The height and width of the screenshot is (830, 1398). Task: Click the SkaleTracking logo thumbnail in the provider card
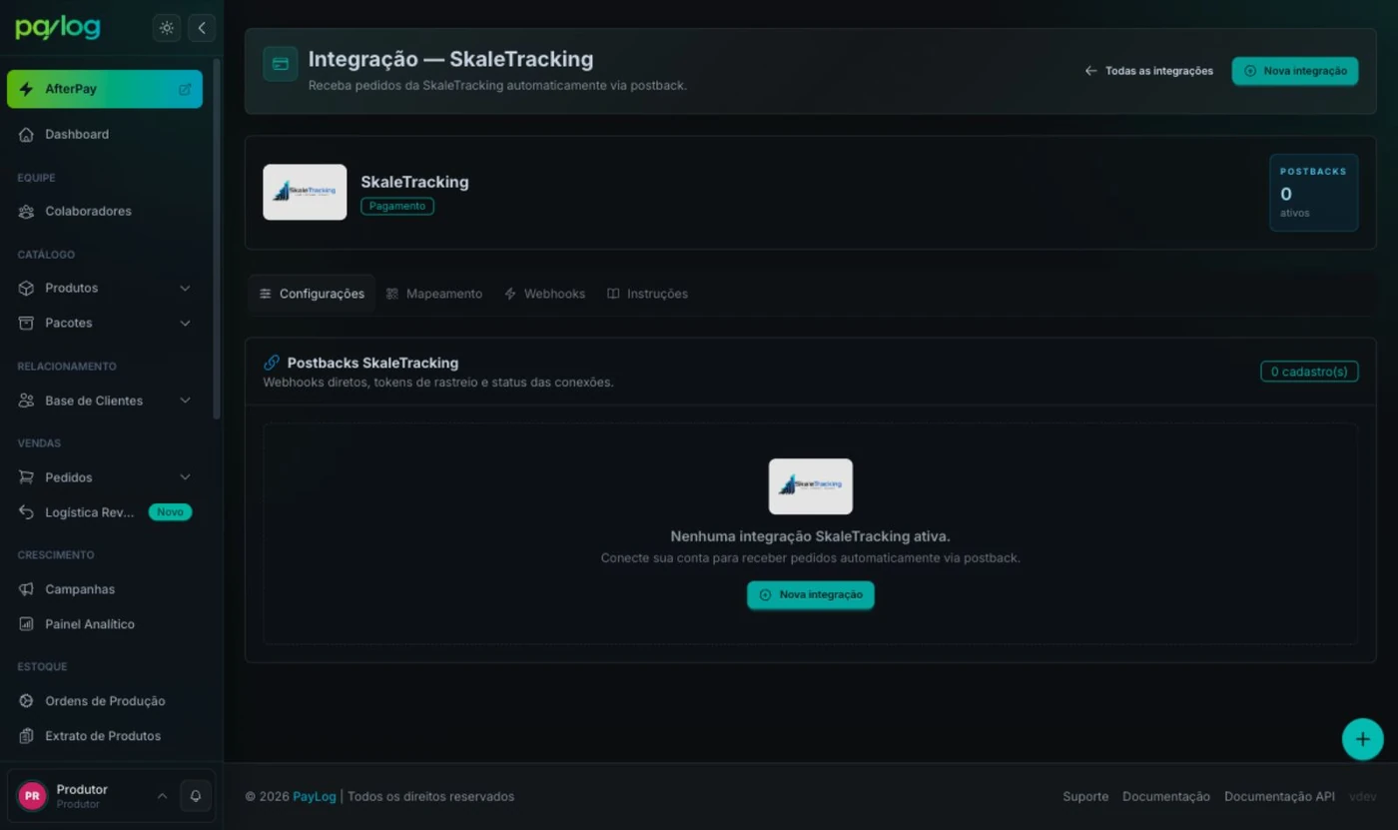click(305, 192)
